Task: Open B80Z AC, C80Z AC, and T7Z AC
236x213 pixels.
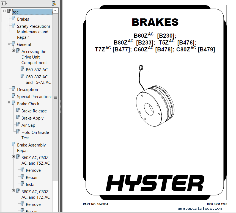Action: click(x=35, y=195)
